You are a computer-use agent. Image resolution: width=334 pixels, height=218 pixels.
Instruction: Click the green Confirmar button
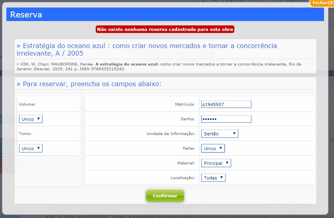165,196
